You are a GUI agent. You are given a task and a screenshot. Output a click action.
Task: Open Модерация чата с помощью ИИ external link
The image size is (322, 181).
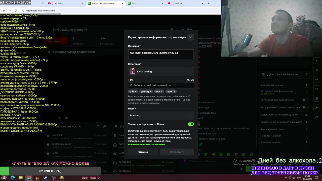(x=306, y=115)
